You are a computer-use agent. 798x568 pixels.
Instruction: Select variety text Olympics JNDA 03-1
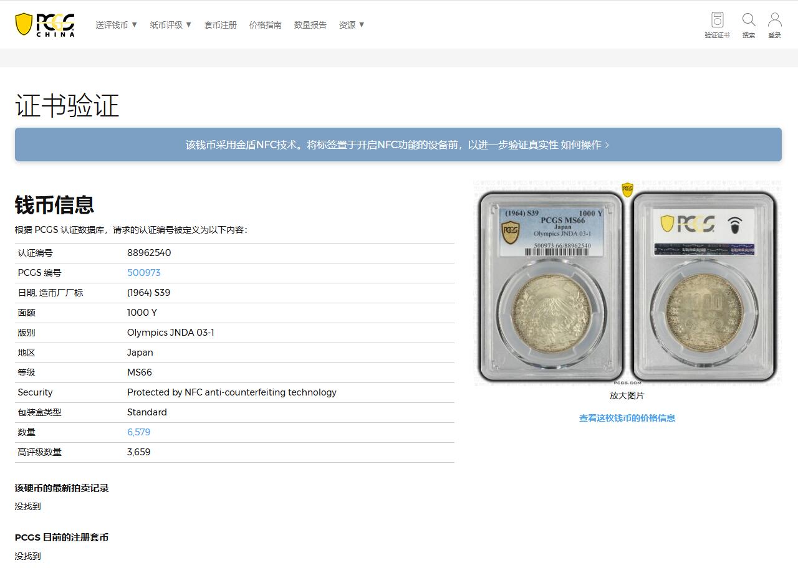tap(171, 333)
